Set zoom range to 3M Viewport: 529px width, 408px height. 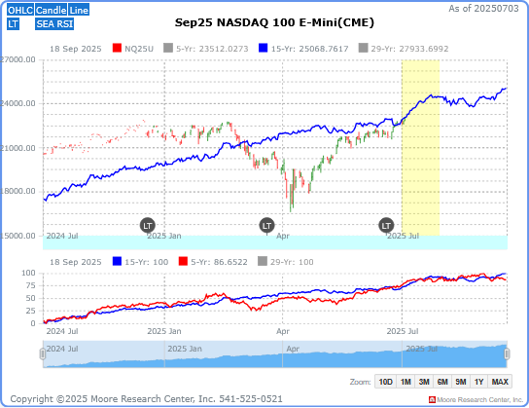coord(424,382)
